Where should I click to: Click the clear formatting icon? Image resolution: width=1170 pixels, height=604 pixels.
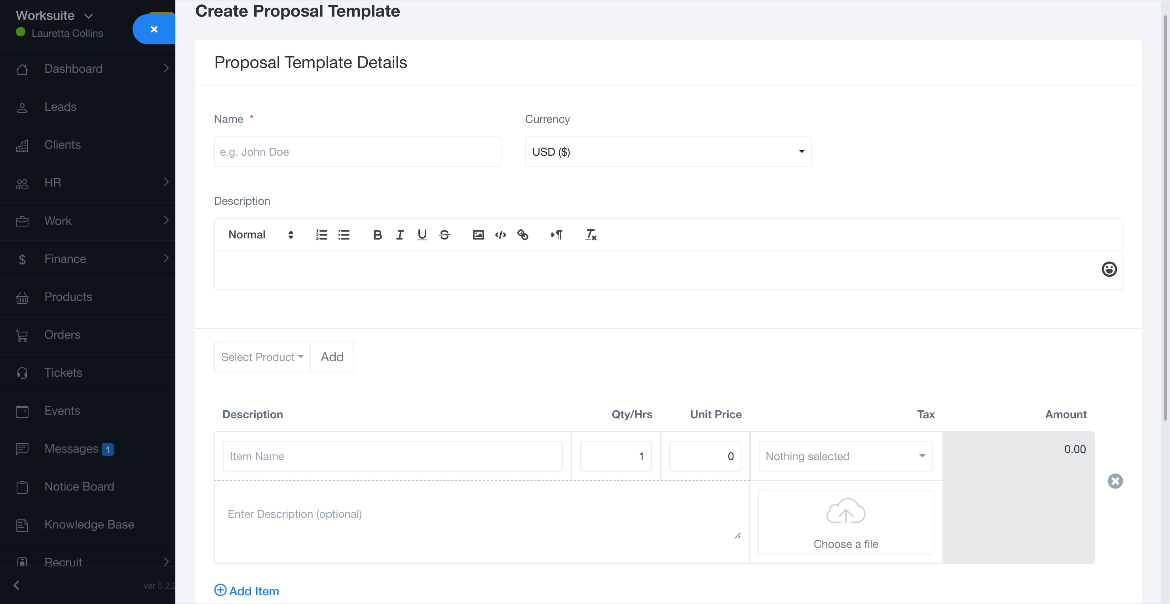point(591,235)
